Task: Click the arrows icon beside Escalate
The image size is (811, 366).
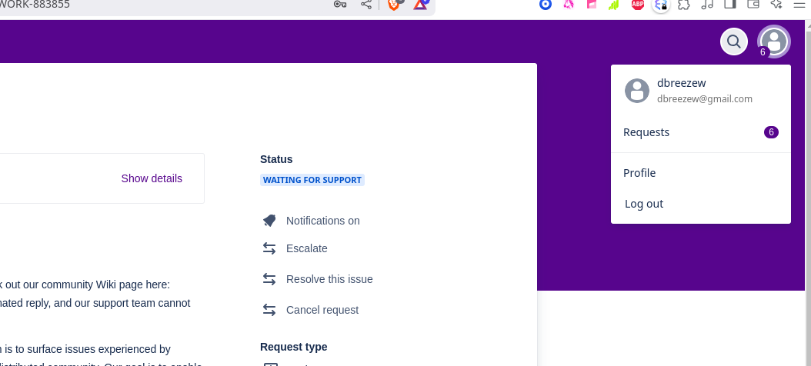Action: [x=269, y=248]
